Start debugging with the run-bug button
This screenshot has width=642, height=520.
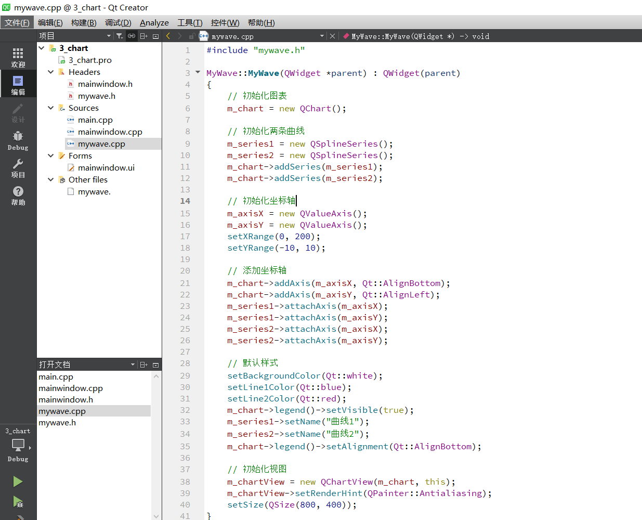pos(18,502)
